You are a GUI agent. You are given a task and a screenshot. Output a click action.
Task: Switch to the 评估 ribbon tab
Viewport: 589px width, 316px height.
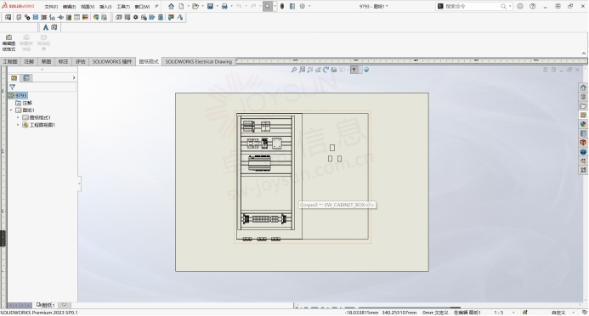pos(81,61)
